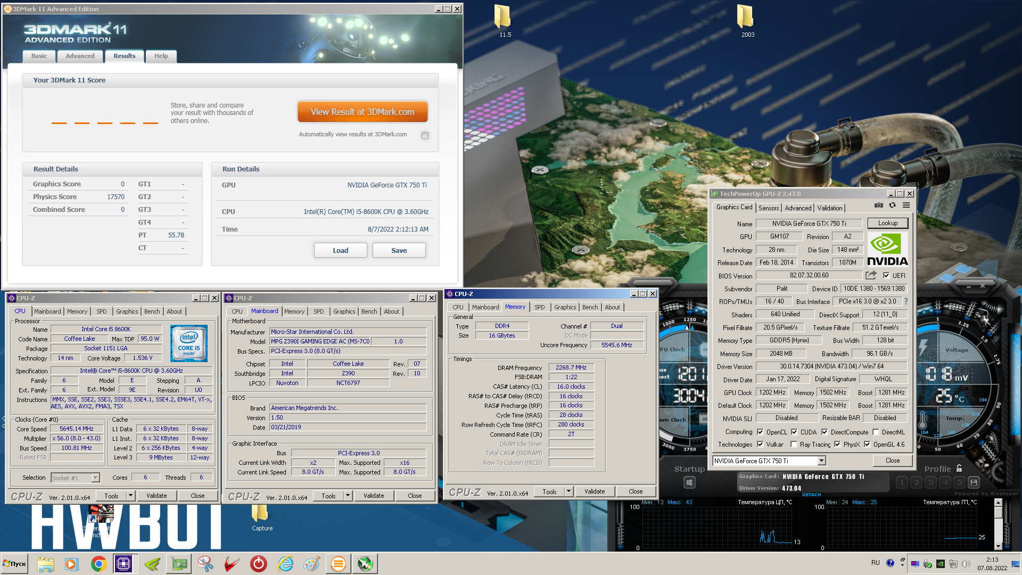
Task: Open Tools dropdown arrow in CPU-Z Memory window
Action: point(569,491)
